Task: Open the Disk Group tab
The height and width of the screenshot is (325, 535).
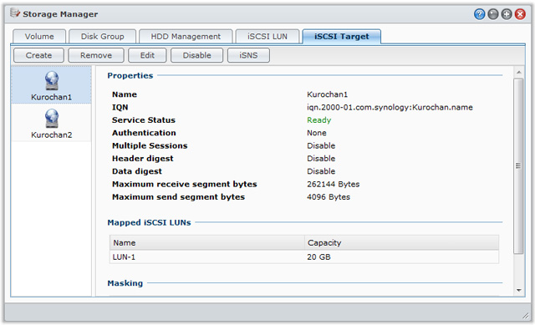Action: click(102, 37)
